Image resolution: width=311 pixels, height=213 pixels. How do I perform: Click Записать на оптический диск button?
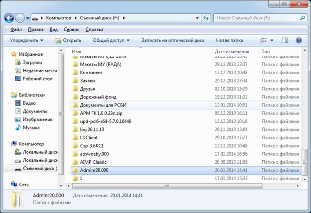(x=171, y=40)
